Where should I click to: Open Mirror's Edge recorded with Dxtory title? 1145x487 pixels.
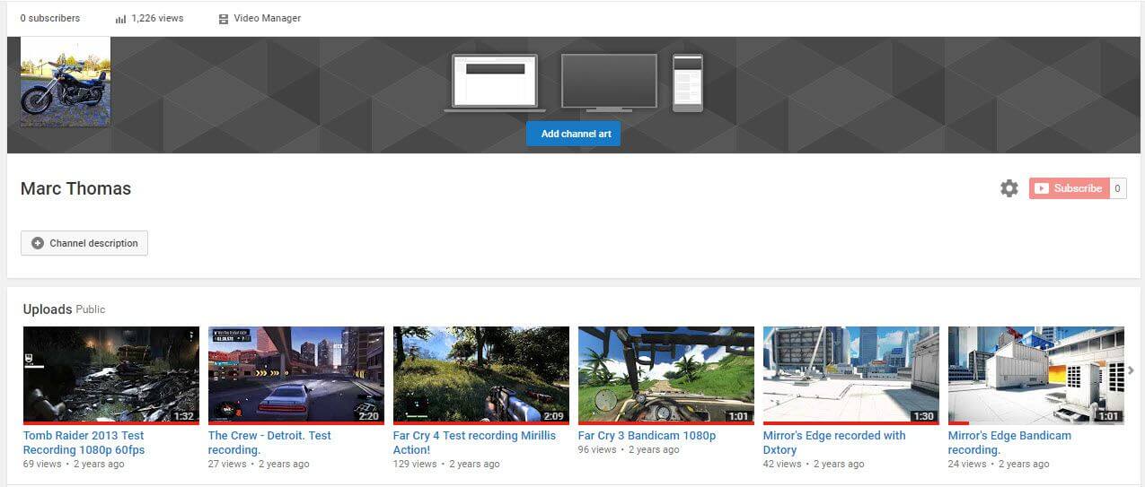834,443
